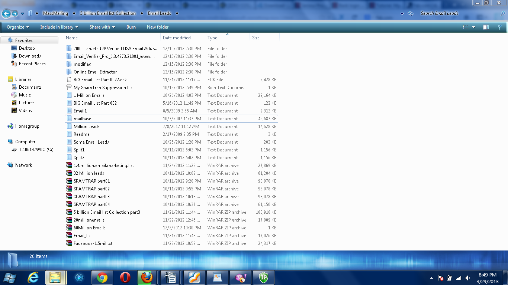508x285 pixels.
Task: Open Internet Explorer from the taskbar
Action: pos(33,278)
